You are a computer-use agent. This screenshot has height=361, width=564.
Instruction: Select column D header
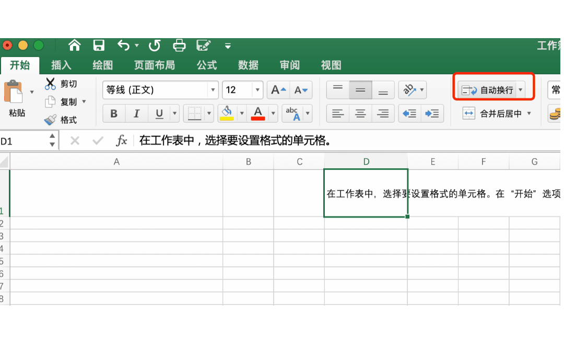[366, 161]
